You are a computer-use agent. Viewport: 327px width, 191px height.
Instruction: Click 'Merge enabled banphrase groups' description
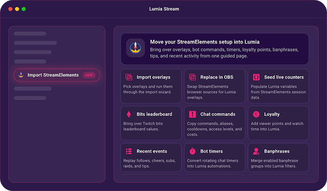[x=275, y=163]
